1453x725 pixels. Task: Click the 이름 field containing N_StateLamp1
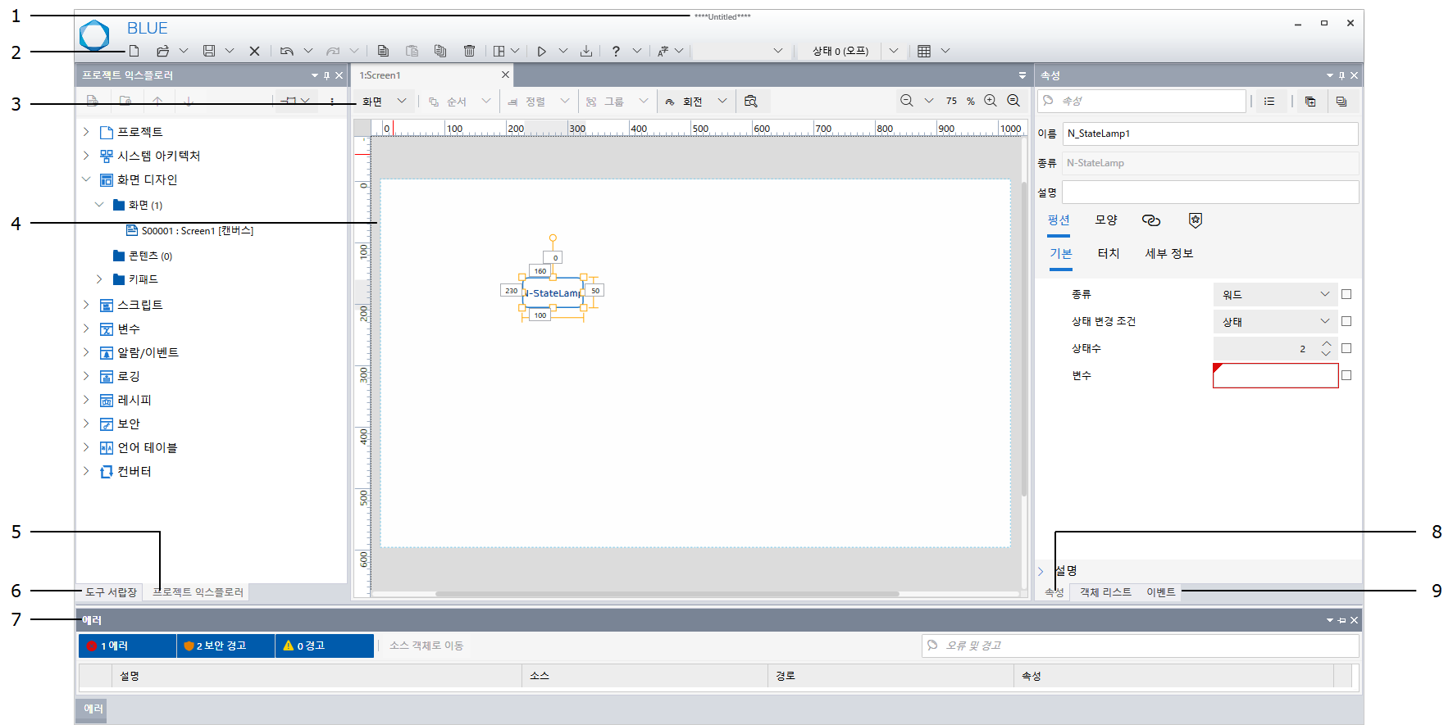point(1209,134)
